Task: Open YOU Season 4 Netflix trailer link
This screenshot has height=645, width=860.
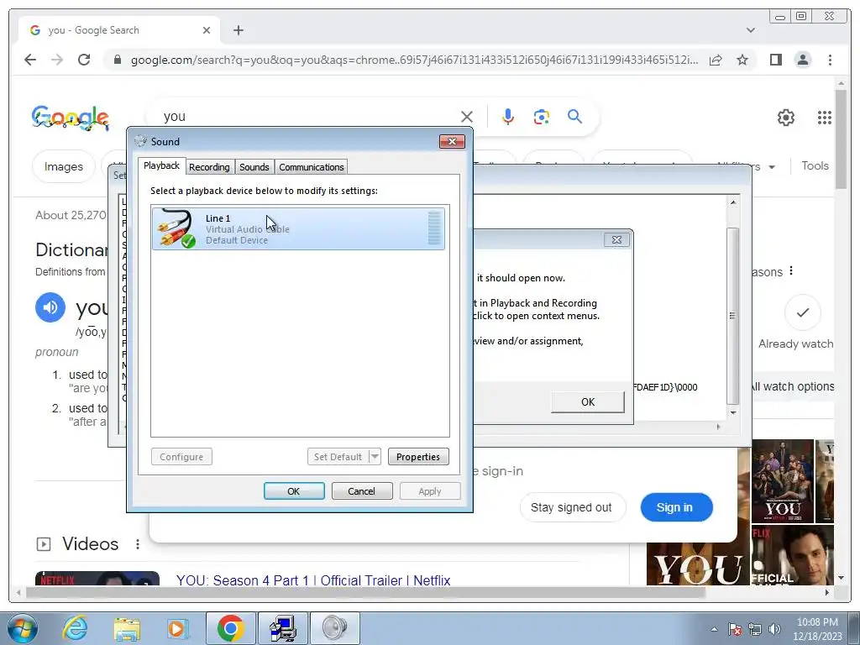Action: [x=313, y=580]
